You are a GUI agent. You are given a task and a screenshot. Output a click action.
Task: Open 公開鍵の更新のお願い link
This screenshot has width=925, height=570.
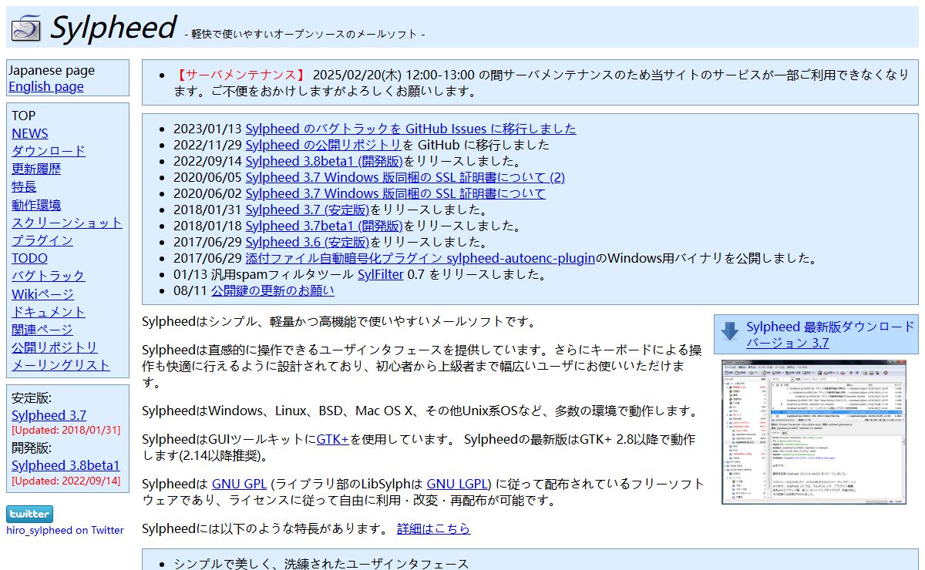(273, 290)
